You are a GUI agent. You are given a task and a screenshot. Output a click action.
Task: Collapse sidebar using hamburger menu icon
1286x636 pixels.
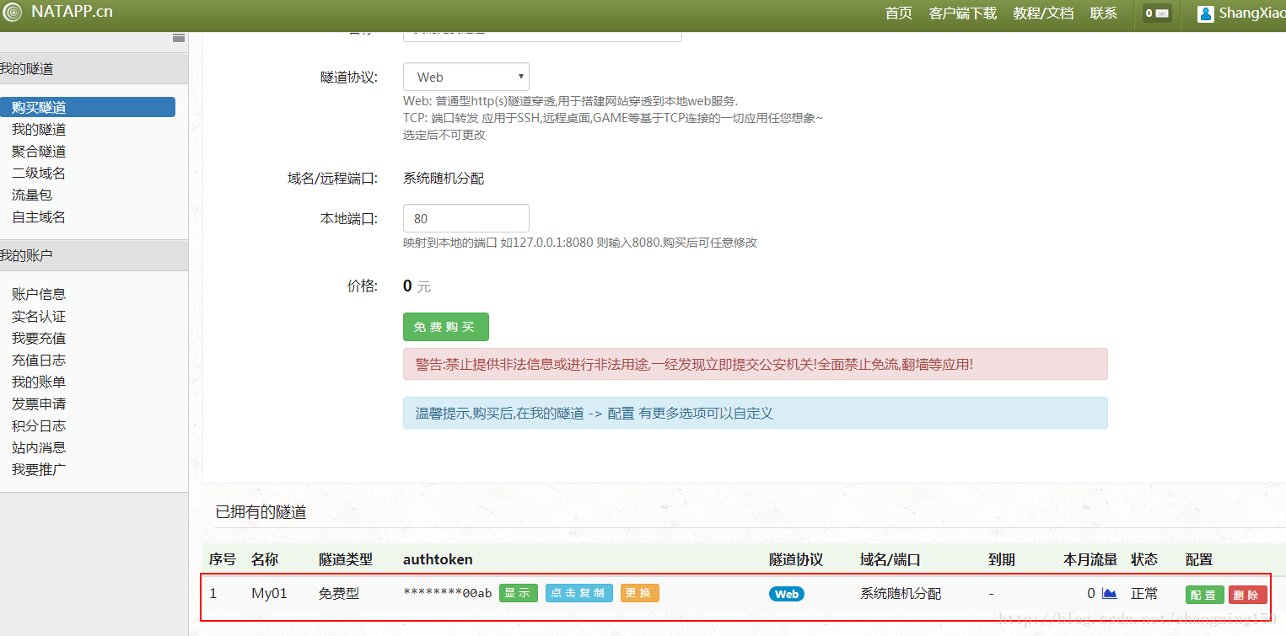click(179, 38)
